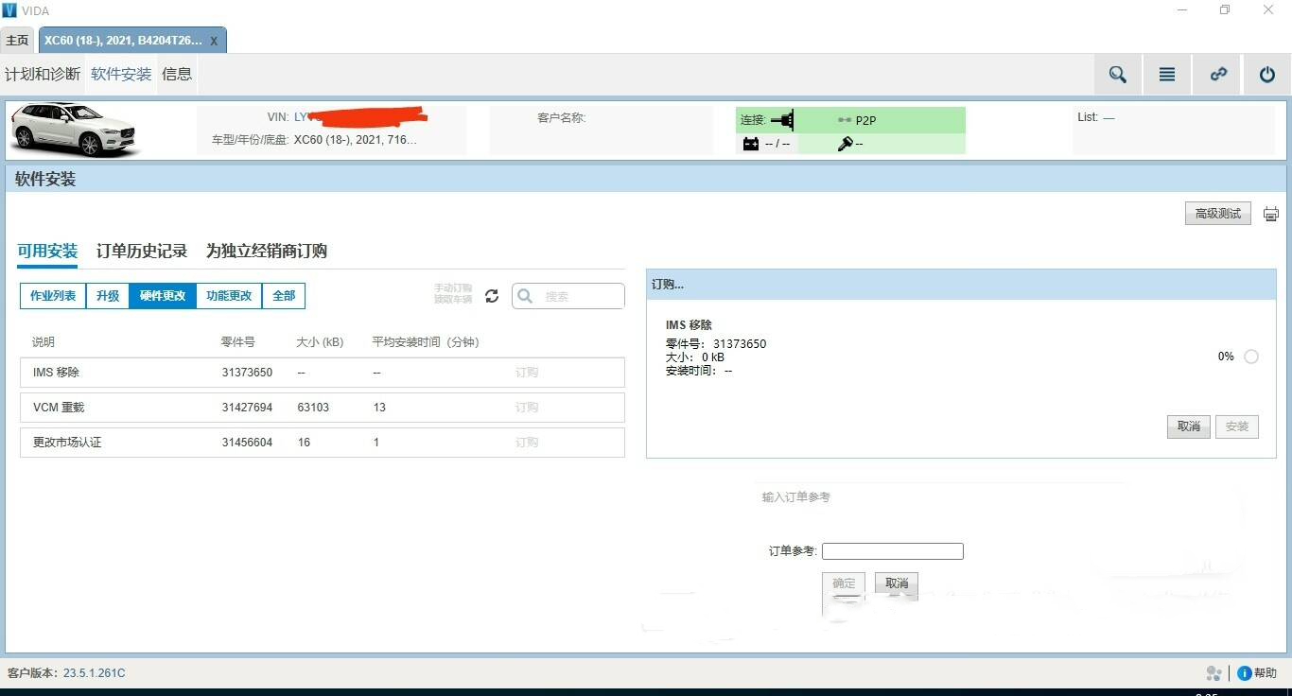The height and width of the screenshot is (696, 1292).
Task: Click the link chain icon in top toolbar
Action: point(1218,75)
